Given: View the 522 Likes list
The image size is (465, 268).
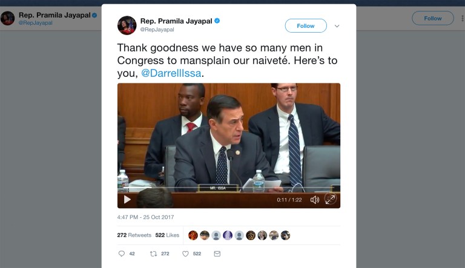Looking at the screenshot, I should pos(167,235).
